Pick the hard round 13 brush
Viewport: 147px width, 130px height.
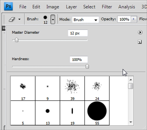click(x=48, y=113)
